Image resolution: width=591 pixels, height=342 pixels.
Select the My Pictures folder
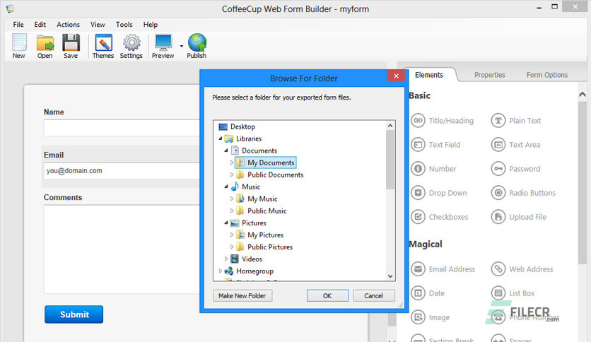(265, 235)
